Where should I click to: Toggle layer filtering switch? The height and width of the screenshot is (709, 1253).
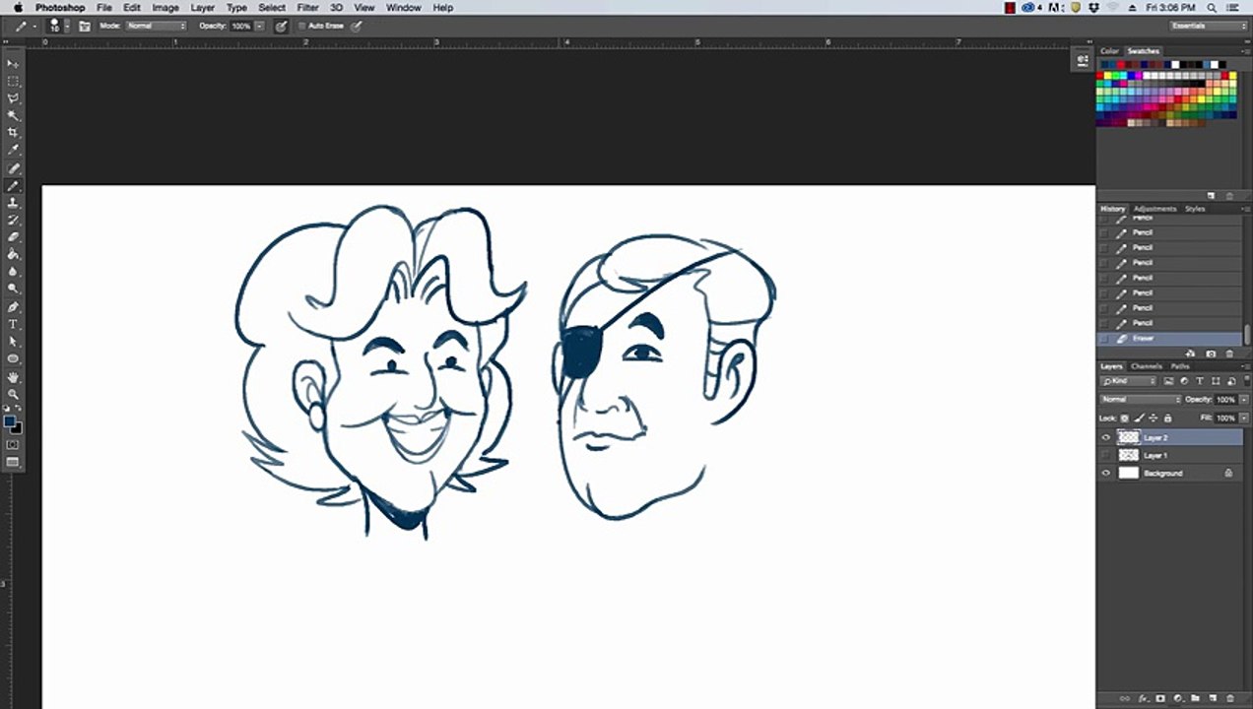[x=1246, y=380]
